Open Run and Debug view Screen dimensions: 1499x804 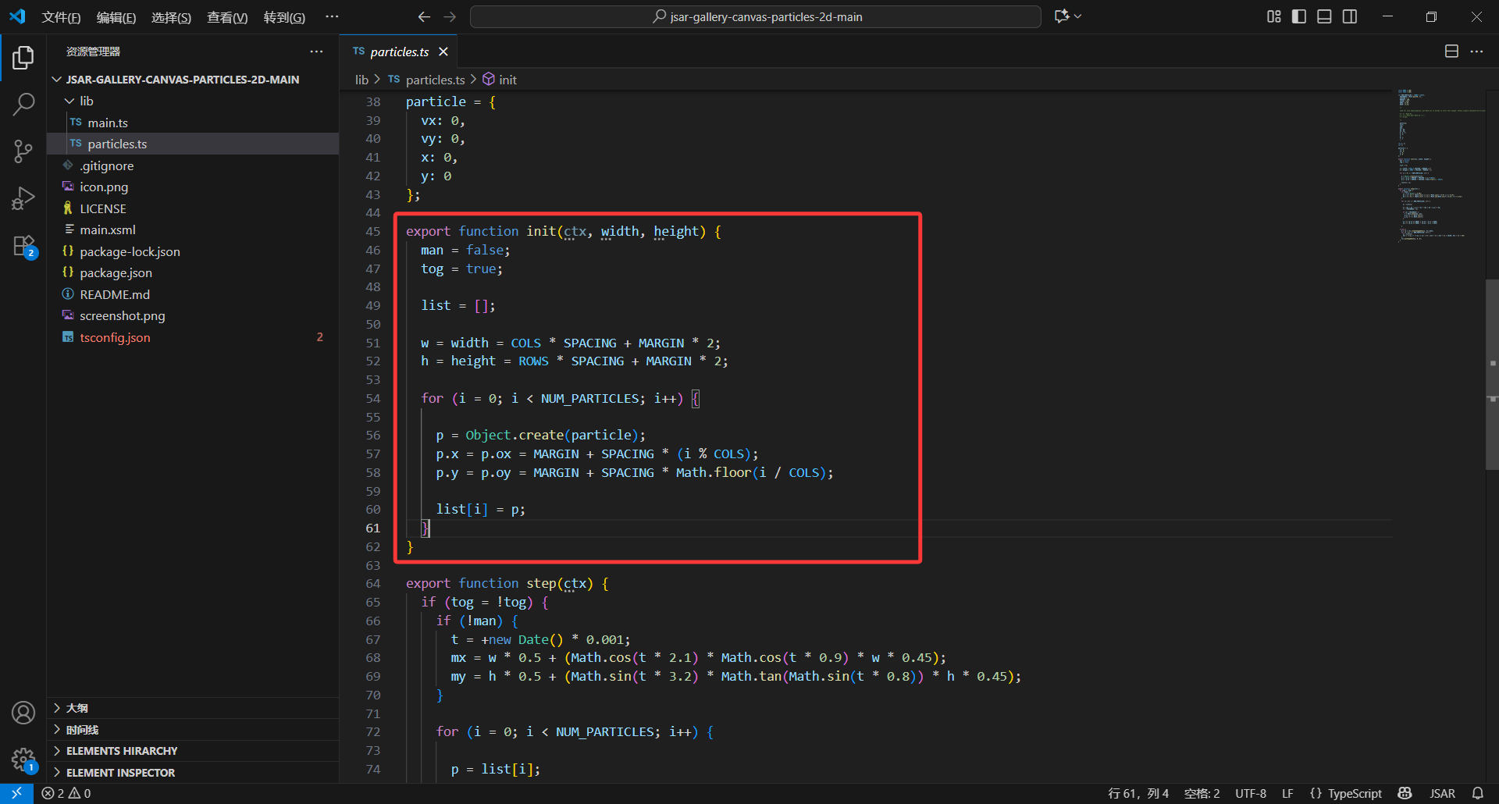(x=23, y=199)
